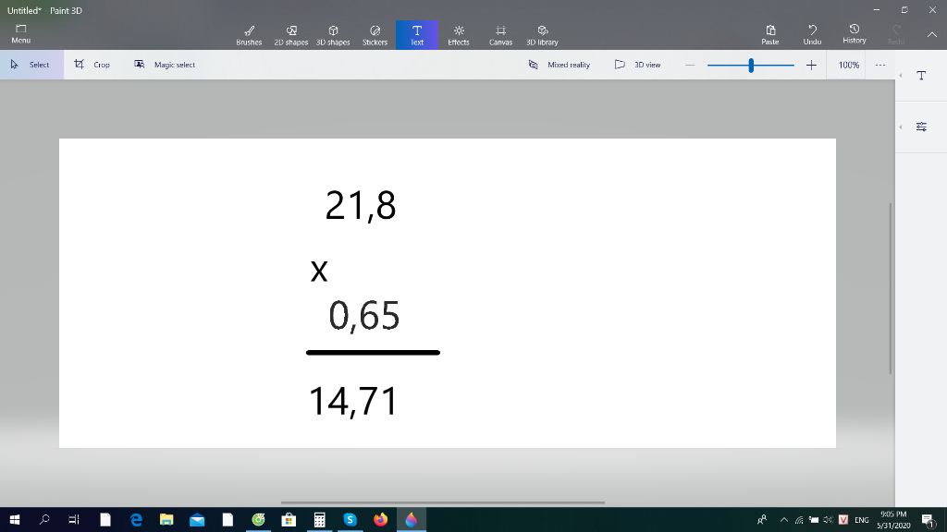The image size is (947, 532).
Task: Expand the settings sliders side panel
Action: tap(921, 127)
